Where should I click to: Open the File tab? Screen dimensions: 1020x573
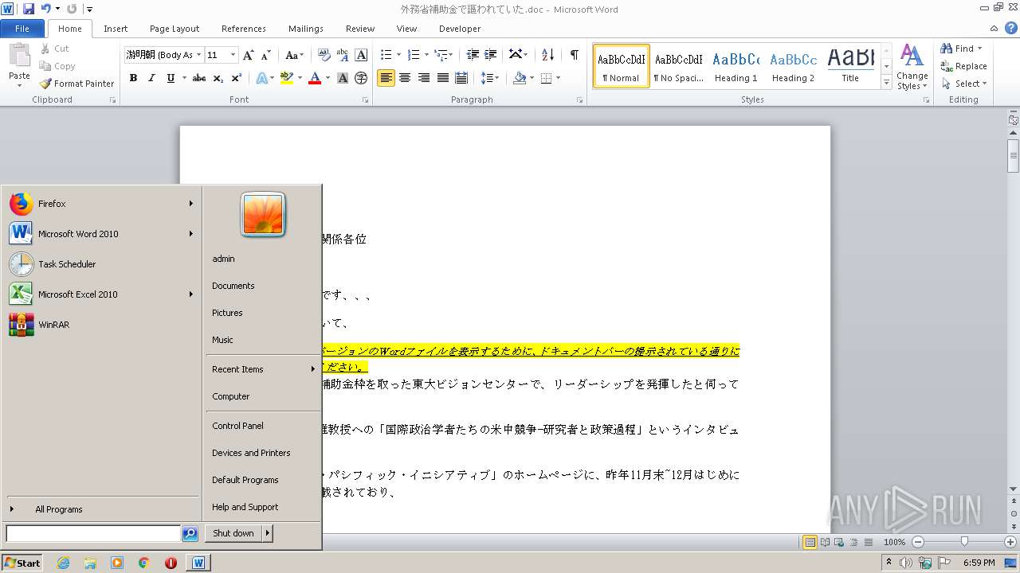coord(22,29)
